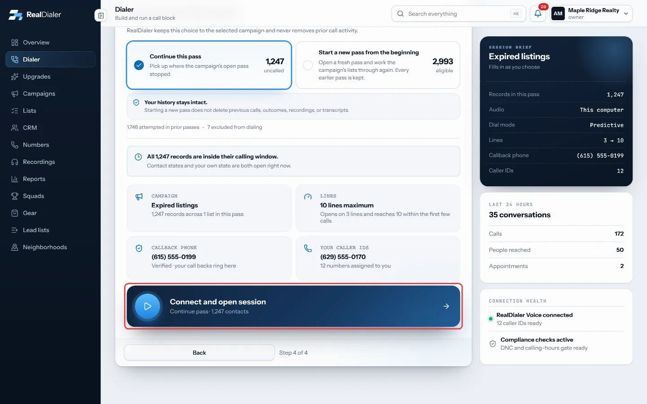647x404 pixels.
Task: Go to Campaigns in the sidebar
Action: pos(50,94)
